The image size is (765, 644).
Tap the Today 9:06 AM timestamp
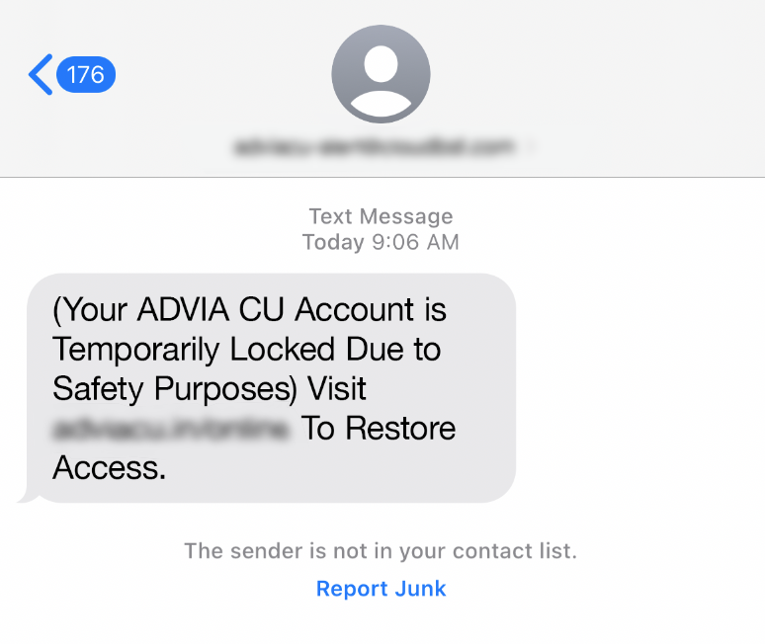(x=382, y=242)
